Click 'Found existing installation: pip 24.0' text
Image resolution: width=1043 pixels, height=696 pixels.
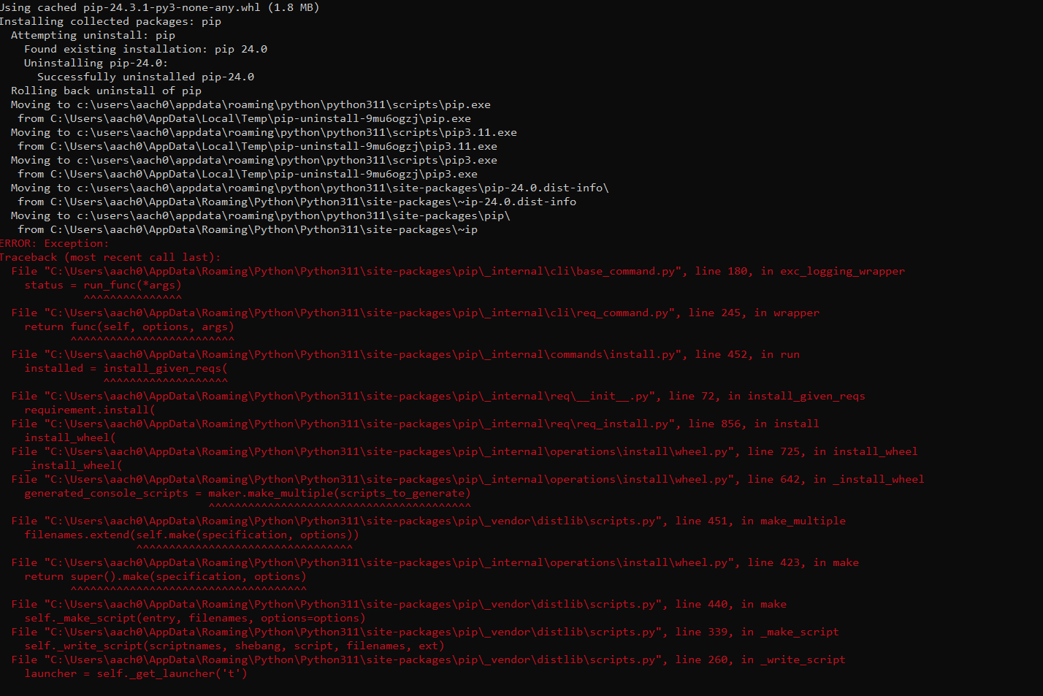click(x=146, y=49)
